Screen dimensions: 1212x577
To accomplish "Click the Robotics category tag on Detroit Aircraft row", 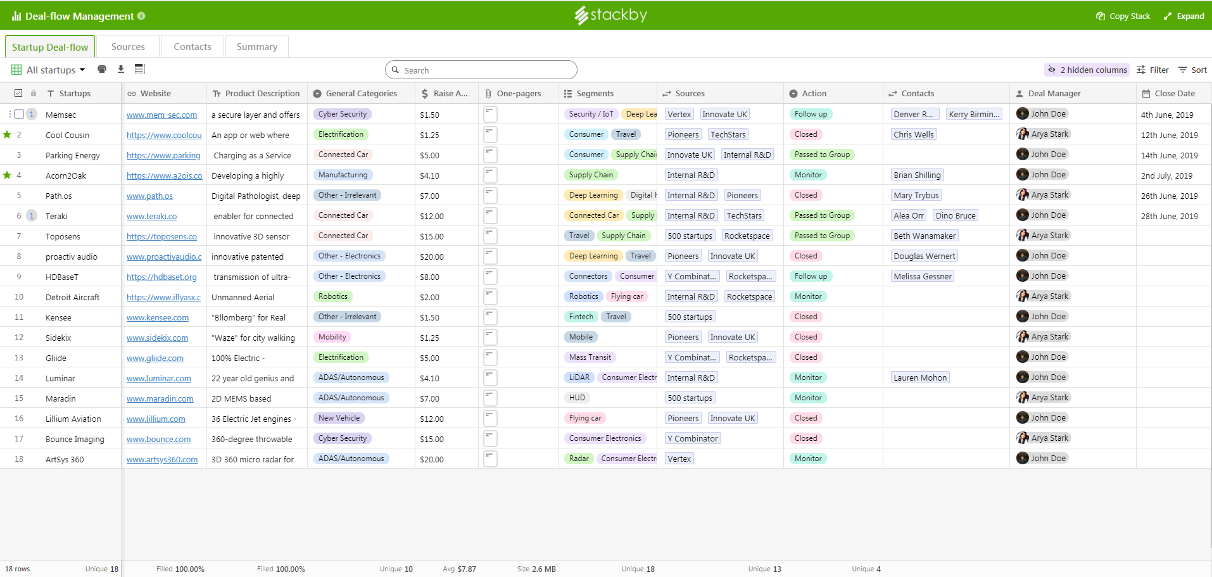I will pyautogui.click(x=332, y=296).
